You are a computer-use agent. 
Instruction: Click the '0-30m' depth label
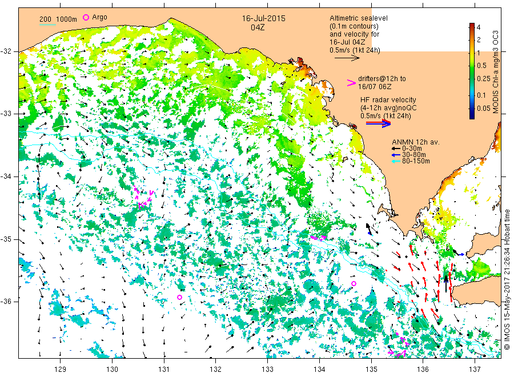[x=412, y=149]
